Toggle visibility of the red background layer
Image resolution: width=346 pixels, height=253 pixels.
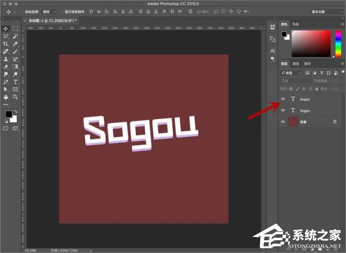click(x=283, y=122)
